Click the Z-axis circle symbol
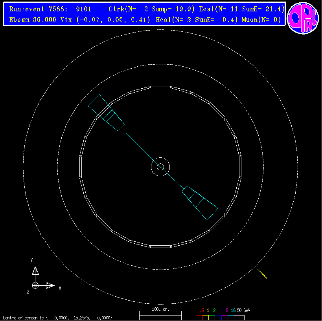 35,285
